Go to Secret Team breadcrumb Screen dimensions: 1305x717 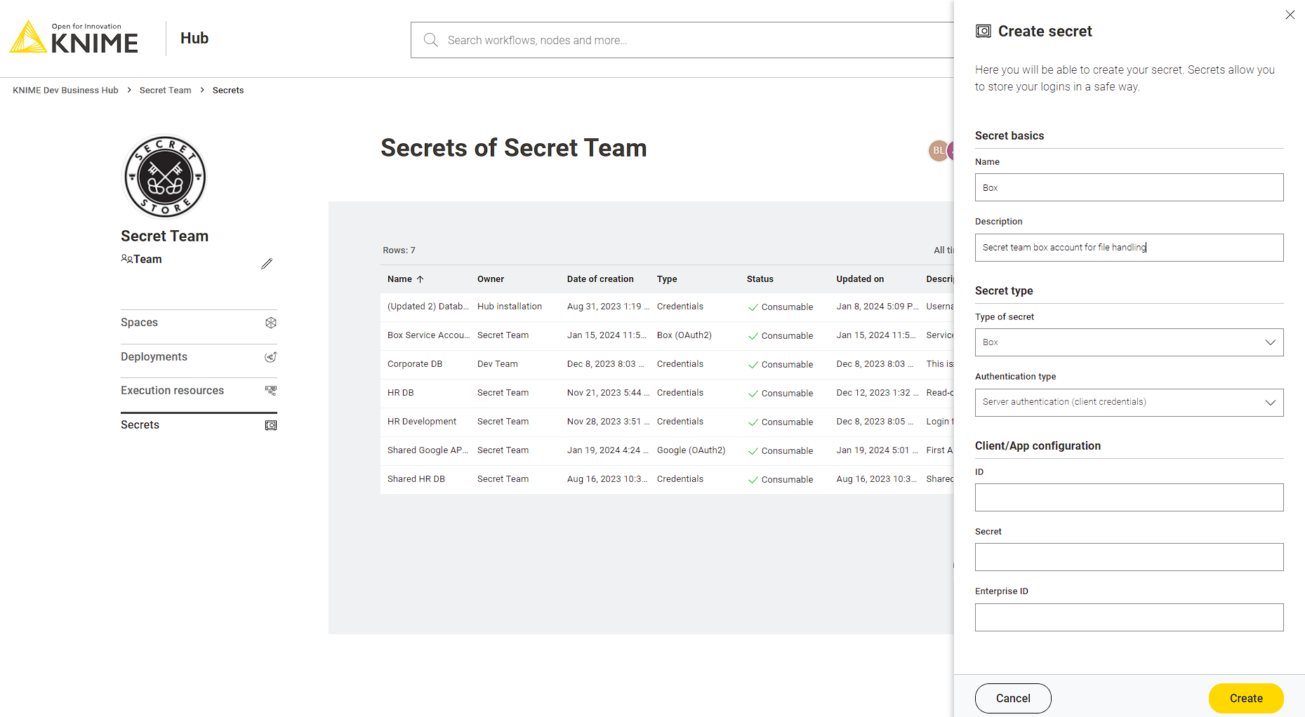165,91
